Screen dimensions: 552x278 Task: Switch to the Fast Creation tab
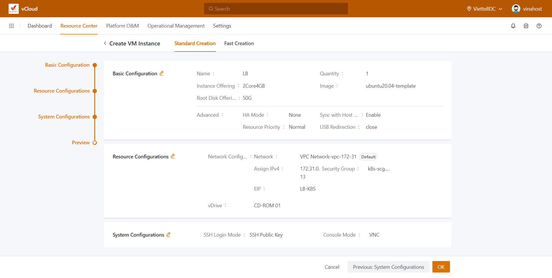(x=239, y=43)
